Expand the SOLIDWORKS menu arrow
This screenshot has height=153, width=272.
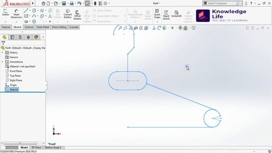[x=33, y=3]
